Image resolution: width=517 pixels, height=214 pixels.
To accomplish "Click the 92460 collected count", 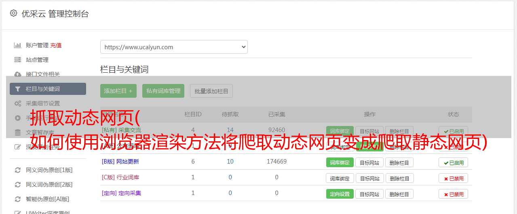I will [276, 130].
